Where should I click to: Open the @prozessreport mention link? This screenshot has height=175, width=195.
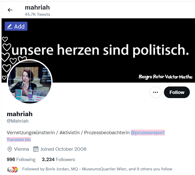(x=148, y=133)
